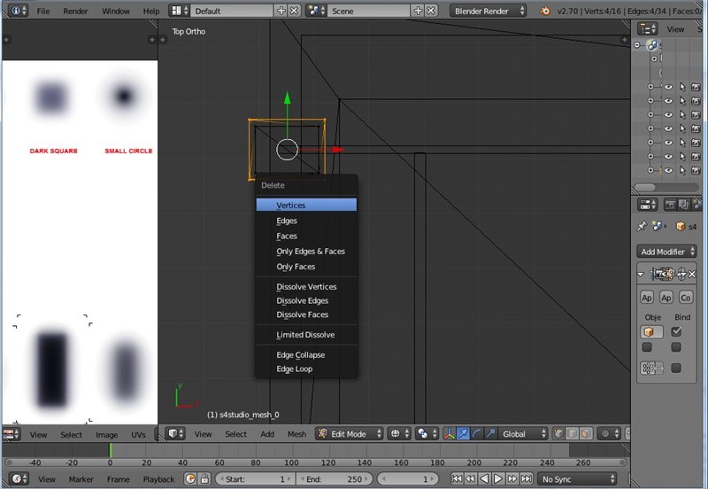Choose Vertices in the Delete menu

tap(291, 205)
